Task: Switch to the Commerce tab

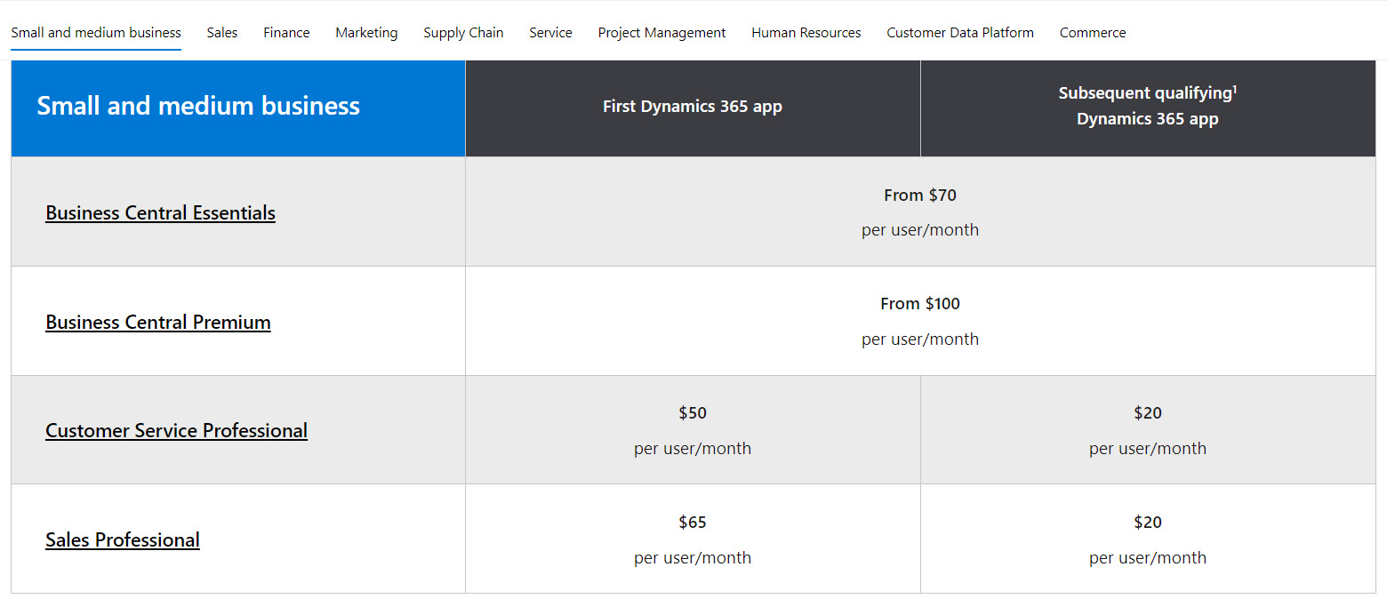Action: click(1093, 33)
